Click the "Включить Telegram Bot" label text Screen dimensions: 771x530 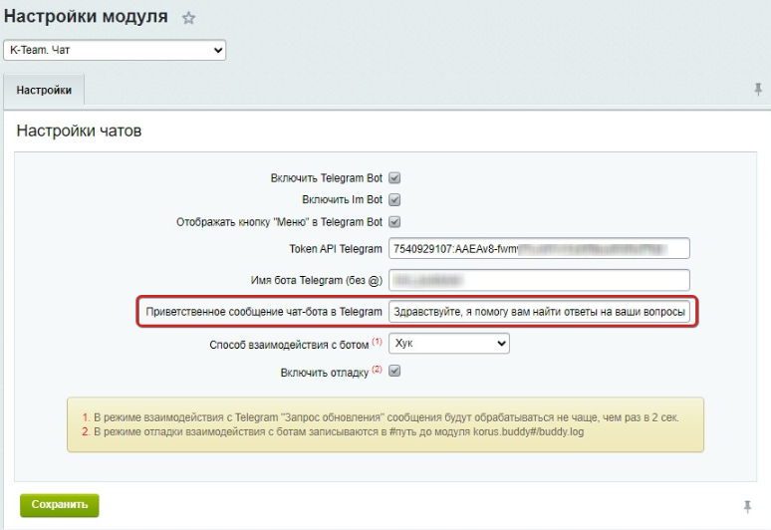click(327, 178)
